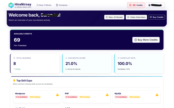Click the user profile avatar icon
174x108 pixels.
pos(149,5)
